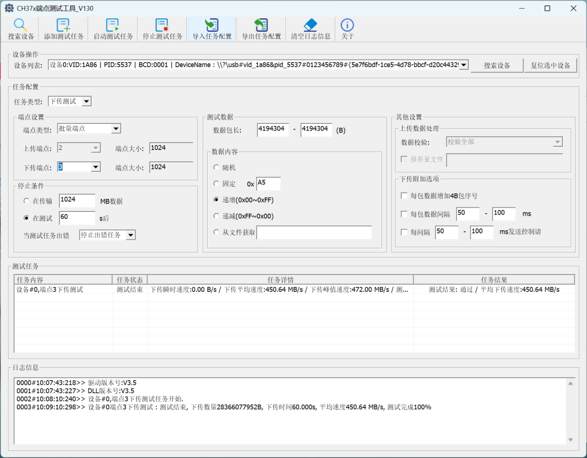This screenshot has height=458, width=587.
Task: Select 递增(0x00~0xFF) radio button
Action: [x=216, y=200]
